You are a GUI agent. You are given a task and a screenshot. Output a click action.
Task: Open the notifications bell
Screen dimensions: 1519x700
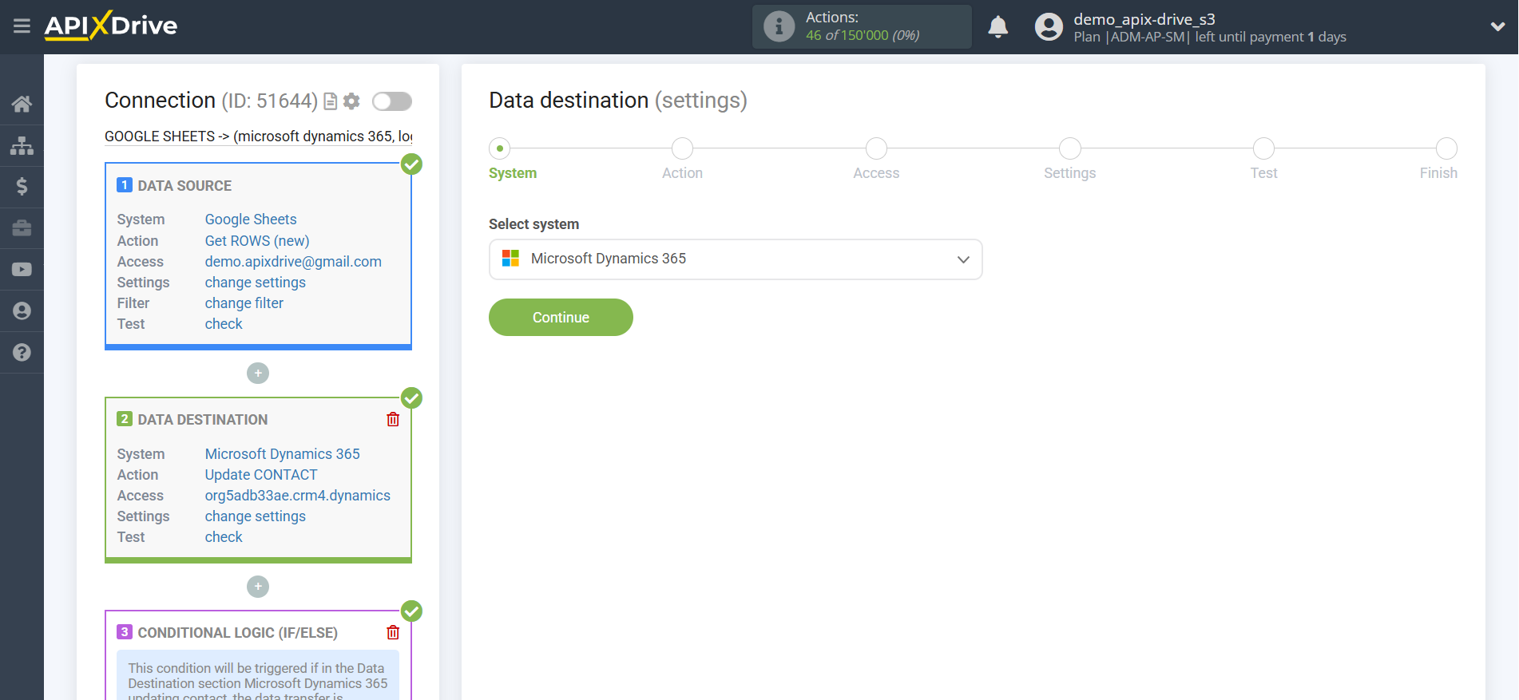pyautogui.click(x=997, y=27)
